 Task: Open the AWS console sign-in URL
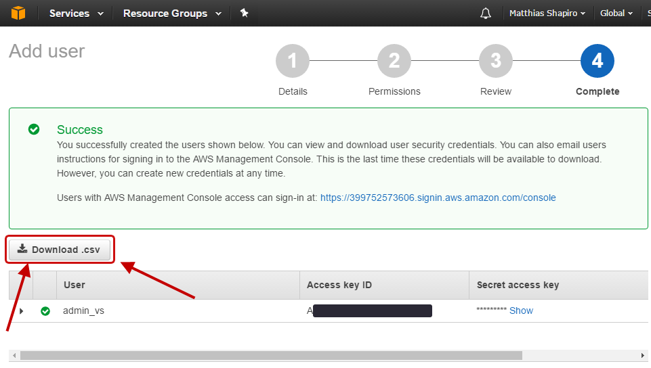pyautogui.click(x=438, y=198)
